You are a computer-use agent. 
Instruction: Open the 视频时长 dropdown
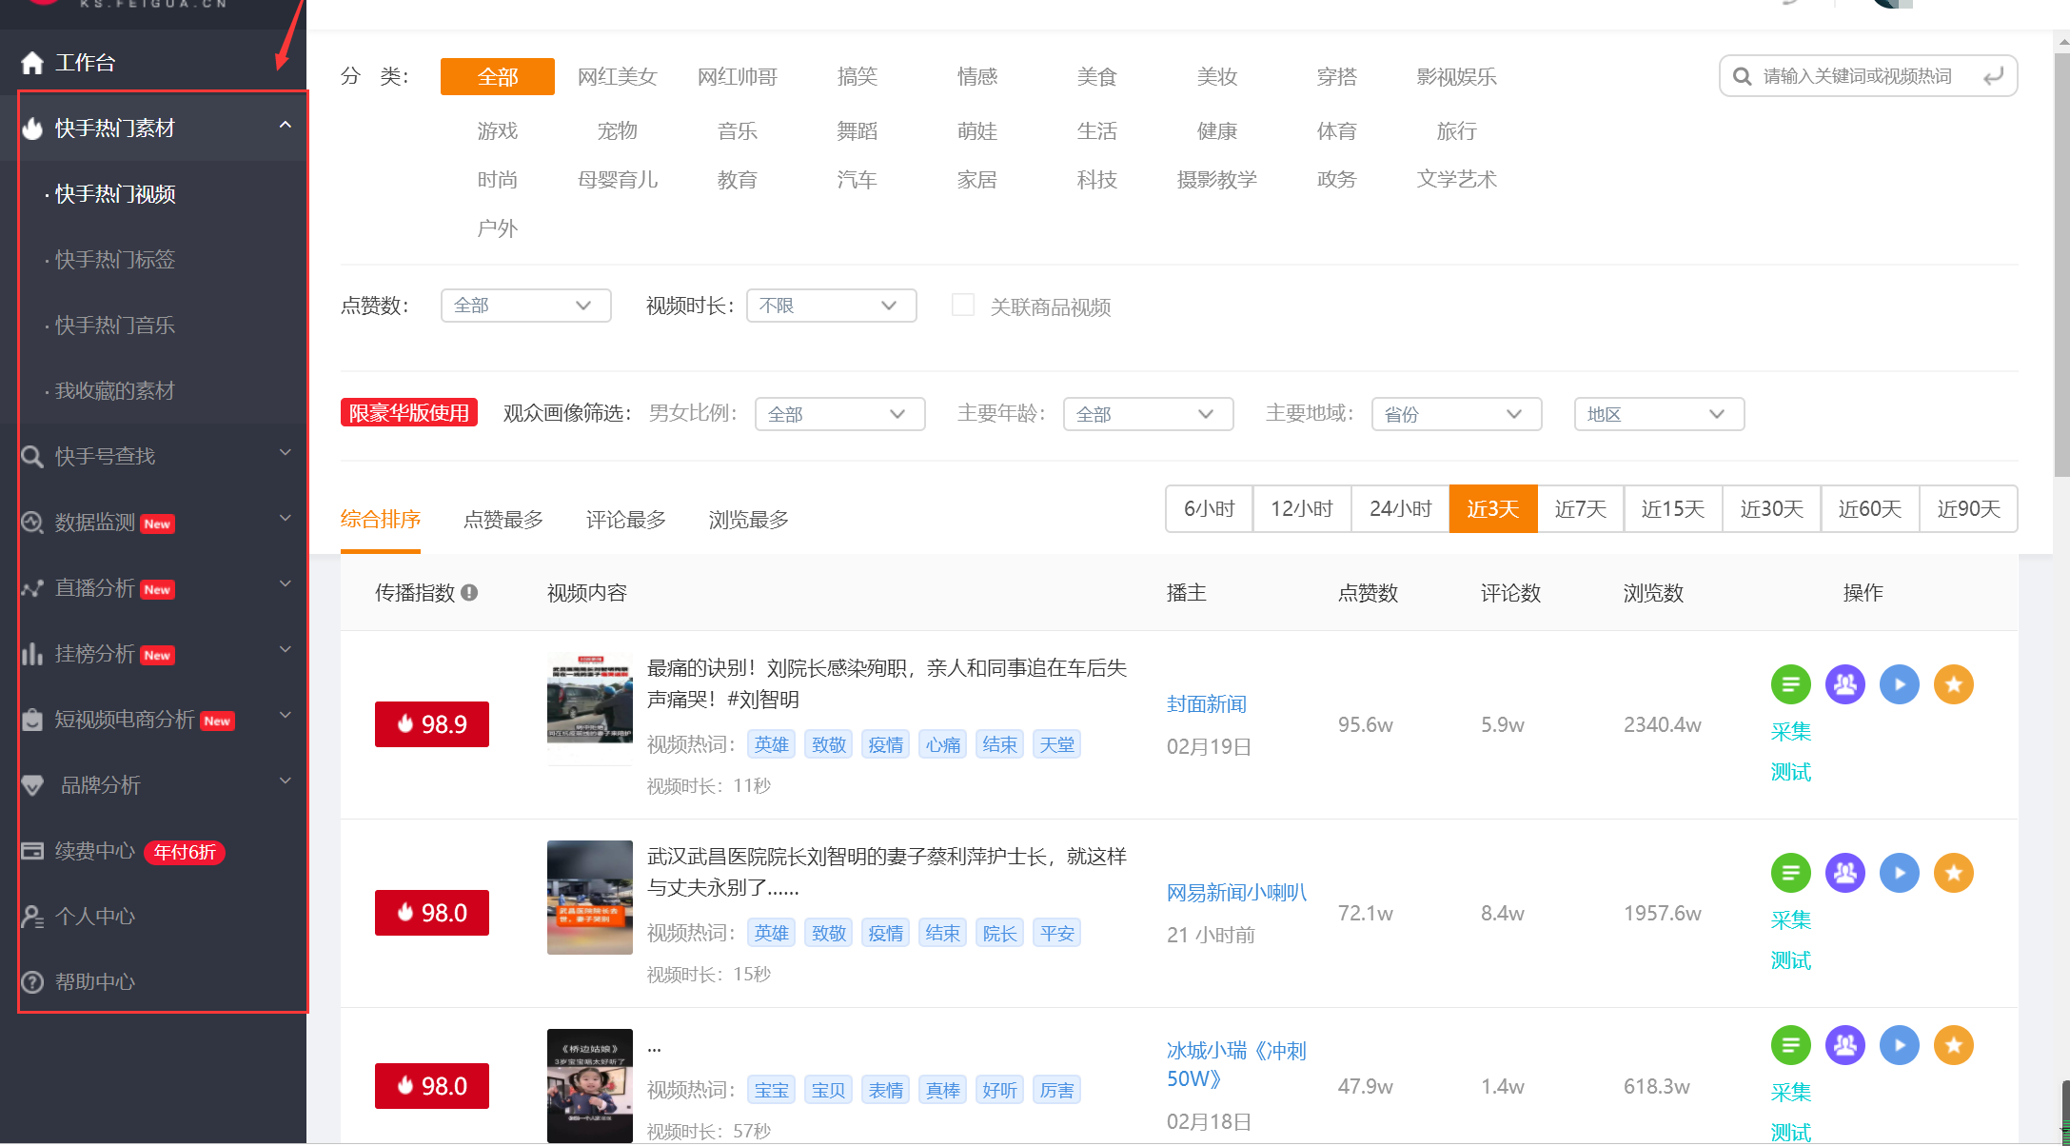(x=832, y=306)
